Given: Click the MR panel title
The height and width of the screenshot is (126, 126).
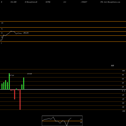Looking at the screenshot, I should pyautogui.click(x=112, y=66).
